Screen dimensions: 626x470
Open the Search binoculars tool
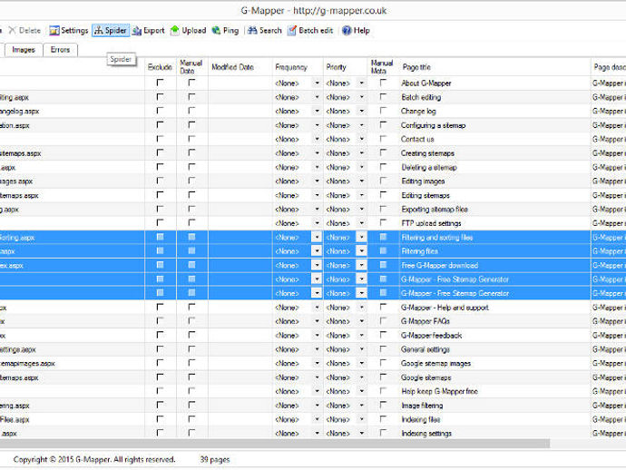tap(264, 30)
